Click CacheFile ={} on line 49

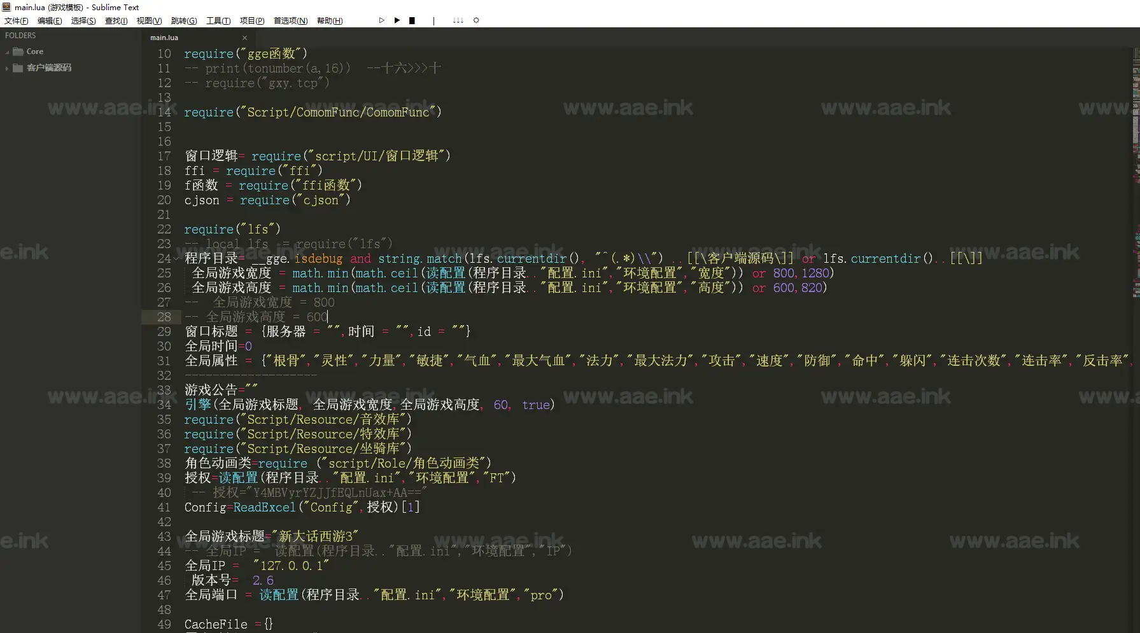tap(229, 624)
